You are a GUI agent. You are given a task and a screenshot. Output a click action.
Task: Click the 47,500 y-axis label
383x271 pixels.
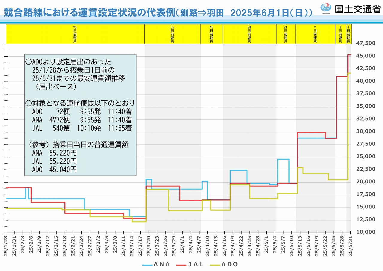(366, 43)
